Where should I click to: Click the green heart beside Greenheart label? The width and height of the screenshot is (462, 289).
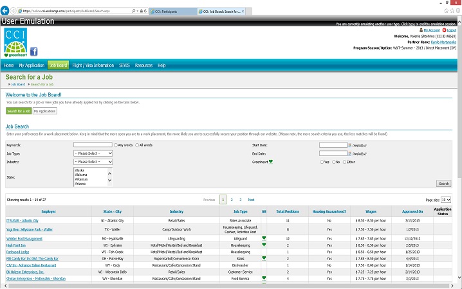pos(271,161)
